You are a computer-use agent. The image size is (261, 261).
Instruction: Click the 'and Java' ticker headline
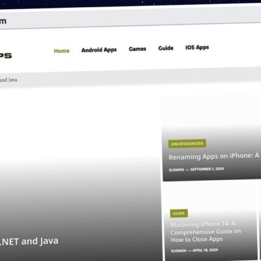tap(8, 80)
